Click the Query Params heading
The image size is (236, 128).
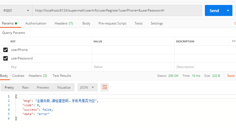tap(13, 33)
